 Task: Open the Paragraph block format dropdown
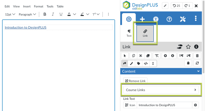(x=27, y=14)
